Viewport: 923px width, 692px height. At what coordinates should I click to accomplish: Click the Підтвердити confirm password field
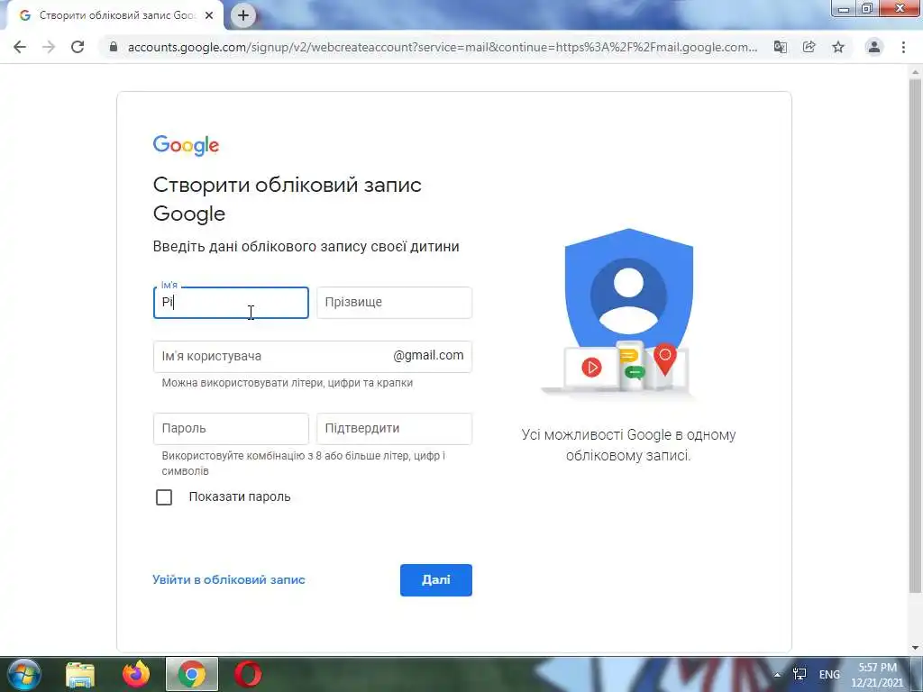[395, 428]
